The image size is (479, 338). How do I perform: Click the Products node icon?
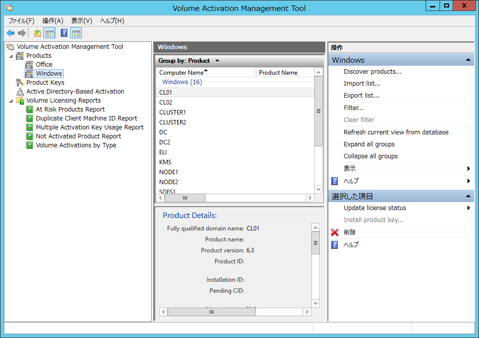click(20, 56)
